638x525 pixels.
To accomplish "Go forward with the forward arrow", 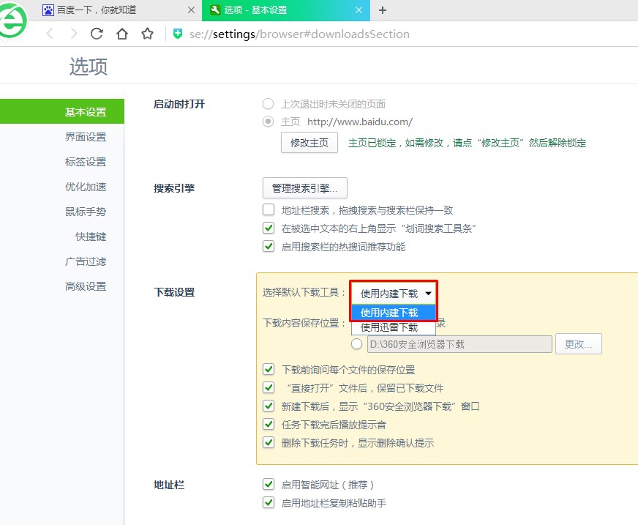I will click(x=73, y=34).
